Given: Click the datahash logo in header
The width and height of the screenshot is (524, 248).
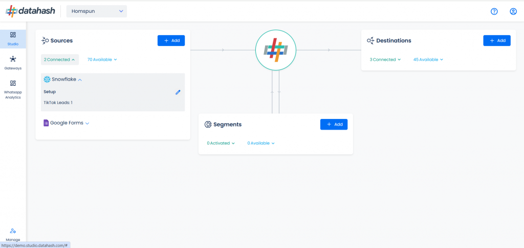Looking at the screenshot, I should point(30,11).
